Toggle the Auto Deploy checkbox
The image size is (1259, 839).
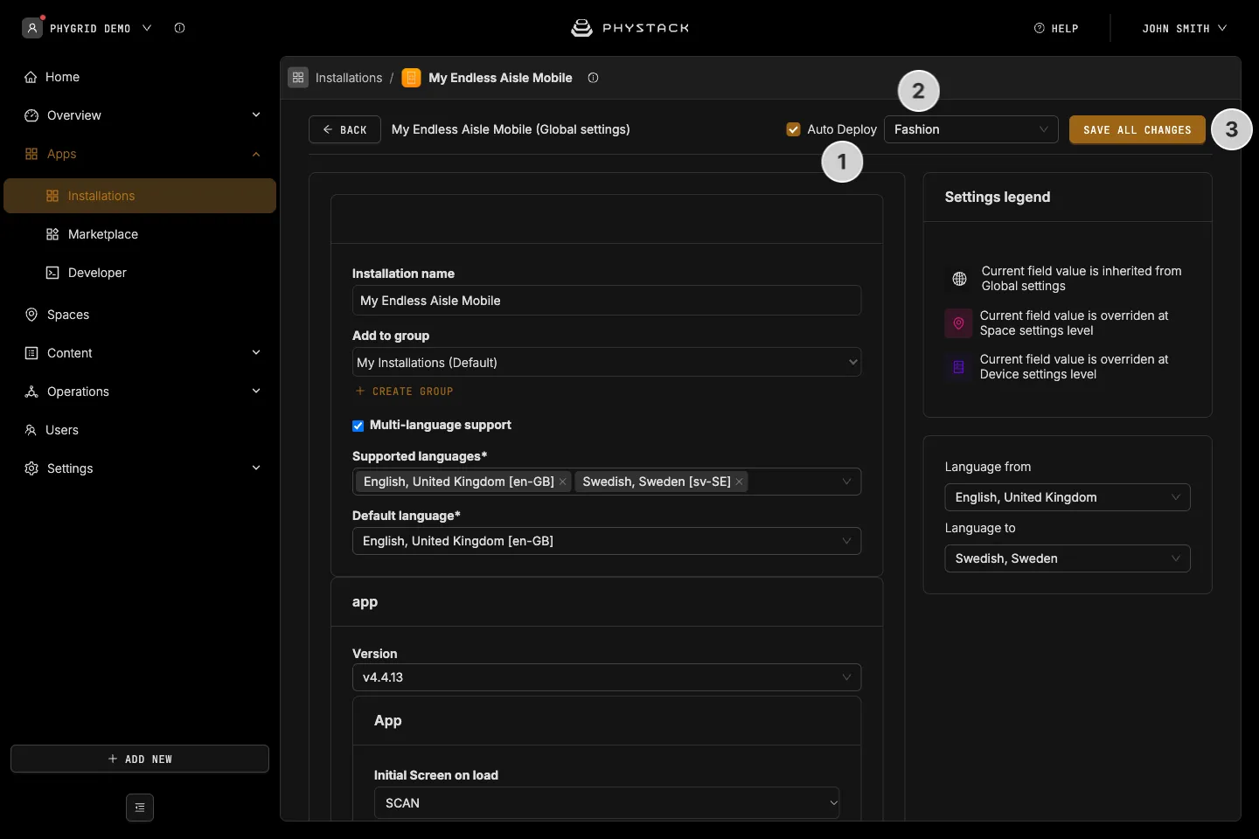tap(794, 129)
